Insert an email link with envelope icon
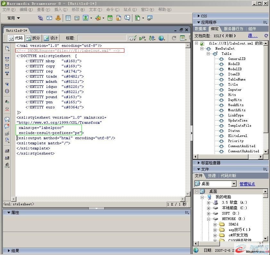Viewport: 270px width, 255px height. [49, 18]
